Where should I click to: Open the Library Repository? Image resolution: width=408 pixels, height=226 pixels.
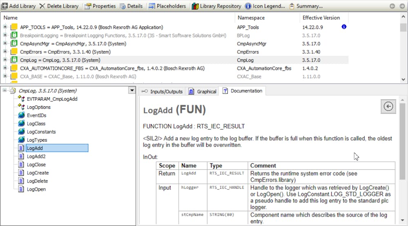point(216,6)
